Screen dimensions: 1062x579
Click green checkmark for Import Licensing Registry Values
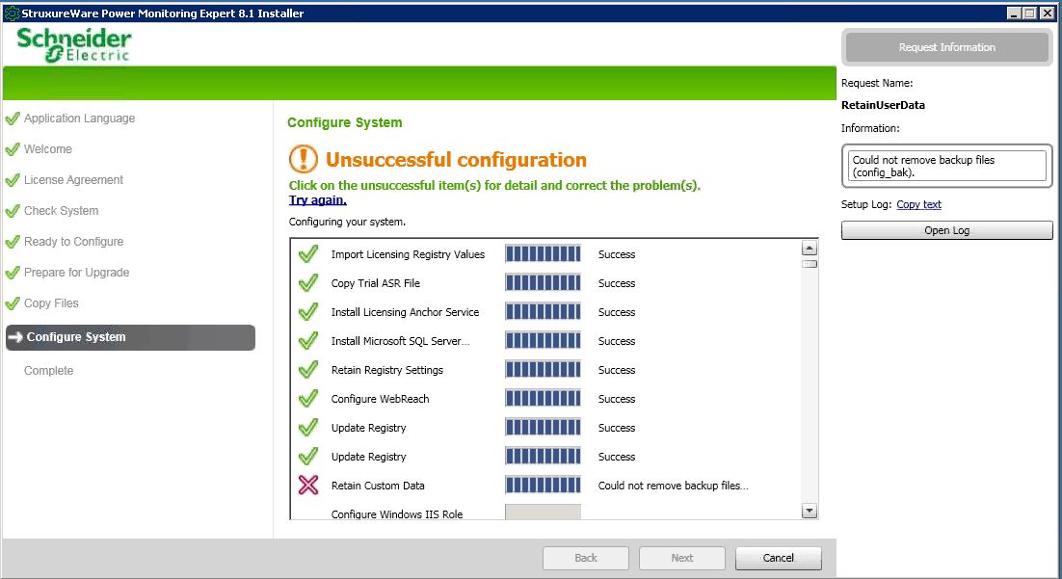pyautogui.click(x=308, y=254)
